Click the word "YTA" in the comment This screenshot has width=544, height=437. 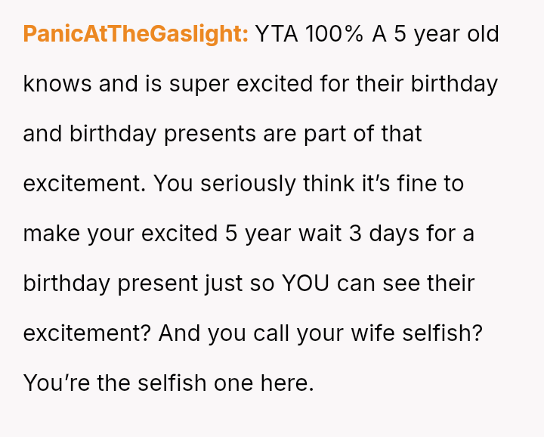(277, 34)
